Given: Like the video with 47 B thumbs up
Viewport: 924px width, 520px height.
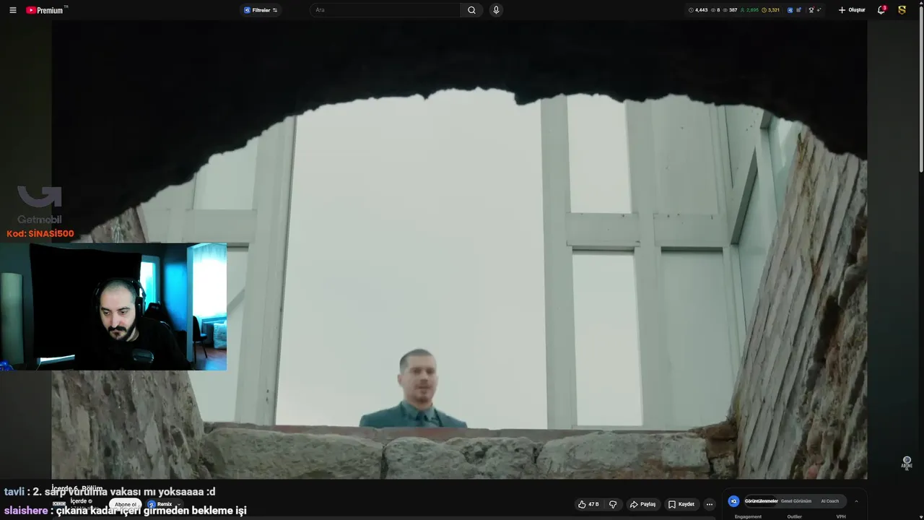Looking at the screenshot, I should [x=588, y=504].
